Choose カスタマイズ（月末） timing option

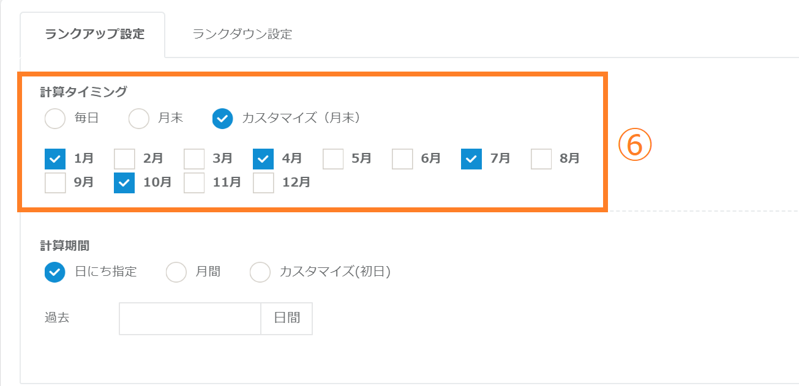coord(222,119)
